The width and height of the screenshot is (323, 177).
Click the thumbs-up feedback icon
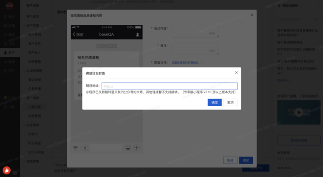(x=7, y=170)
